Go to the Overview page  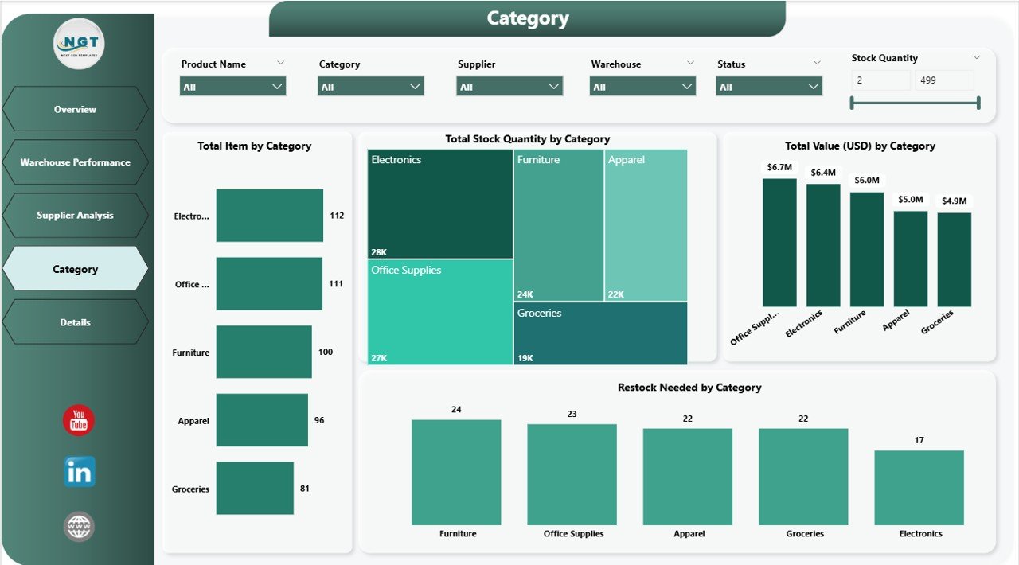pyautogui.click(x=75, y=109)
